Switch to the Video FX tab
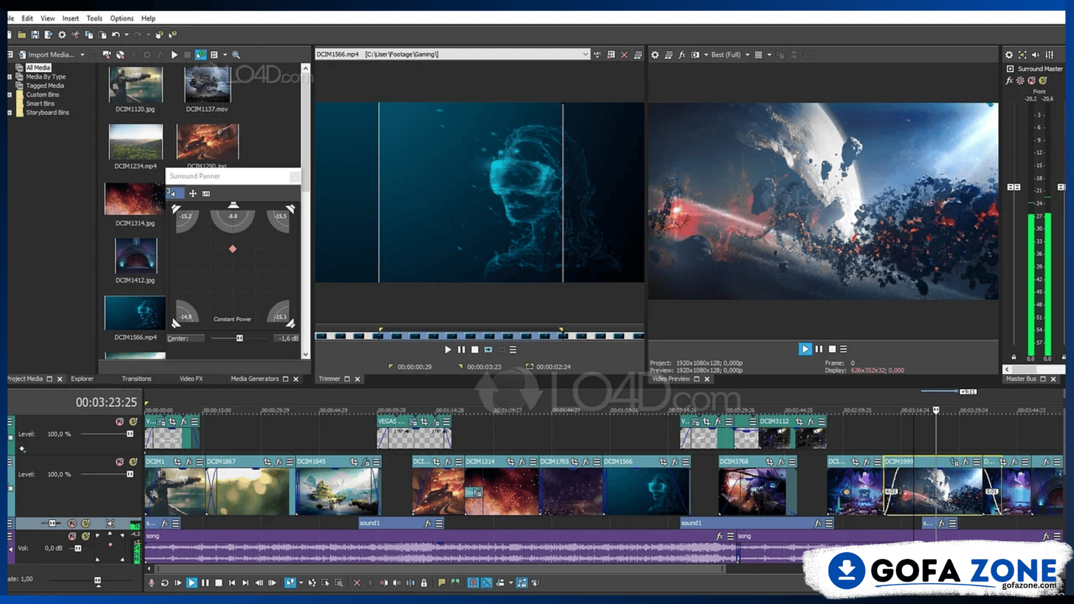Screen dimensions: 1074x604 coord(191,379)
